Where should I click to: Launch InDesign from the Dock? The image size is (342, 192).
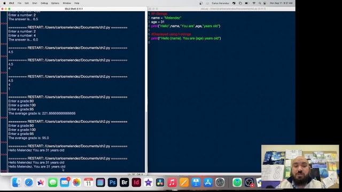pos(136,182)
